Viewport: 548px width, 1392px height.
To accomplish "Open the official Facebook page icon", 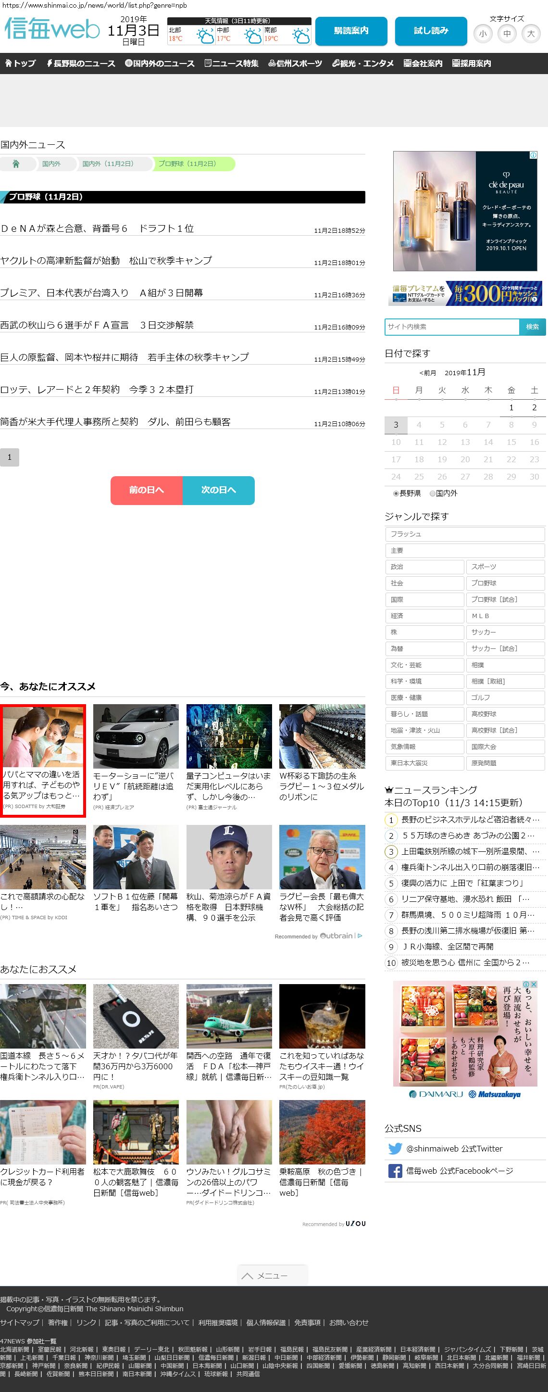I will pyautogui.click(x=395, y=1171).
